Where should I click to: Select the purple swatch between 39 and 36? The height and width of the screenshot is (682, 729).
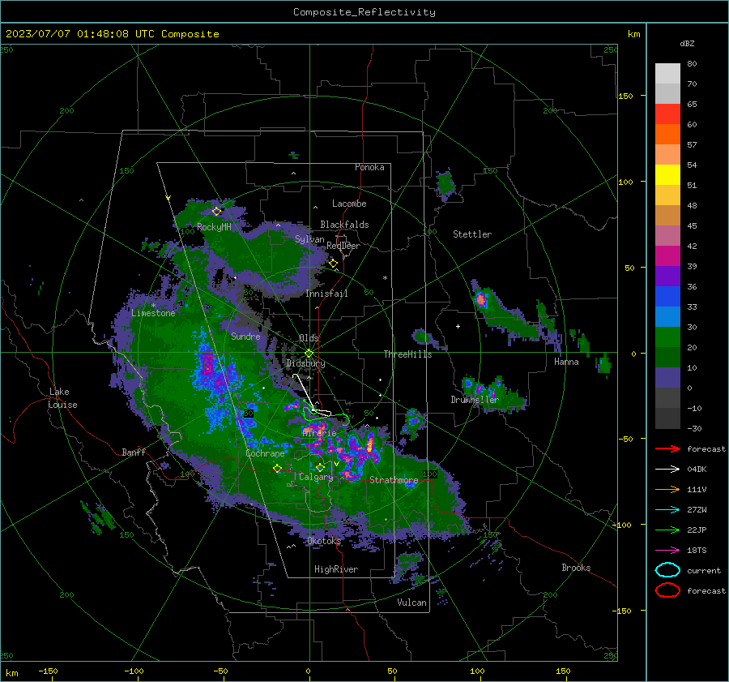coord(667,276)
